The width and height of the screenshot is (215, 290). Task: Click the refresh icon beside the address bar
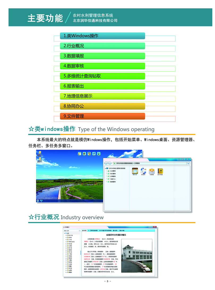pyautogui.click(x=188, y=163)
